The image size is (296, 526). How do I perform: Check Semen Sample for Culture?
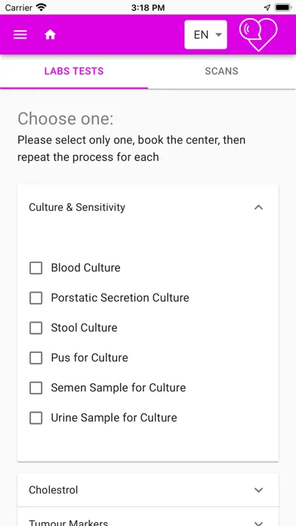click(x=36, y=388)
